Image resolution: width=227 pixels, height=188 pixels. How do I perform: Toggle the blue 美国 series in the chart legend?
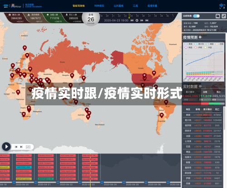point(188,44)
